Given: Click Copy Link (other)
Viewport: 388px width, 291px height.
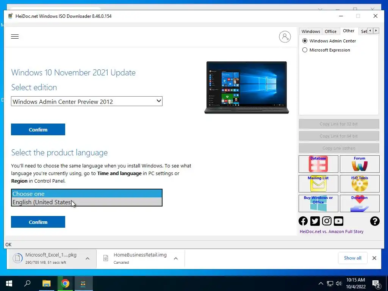Looking at the screenshot, I should (x=339, y=148).
